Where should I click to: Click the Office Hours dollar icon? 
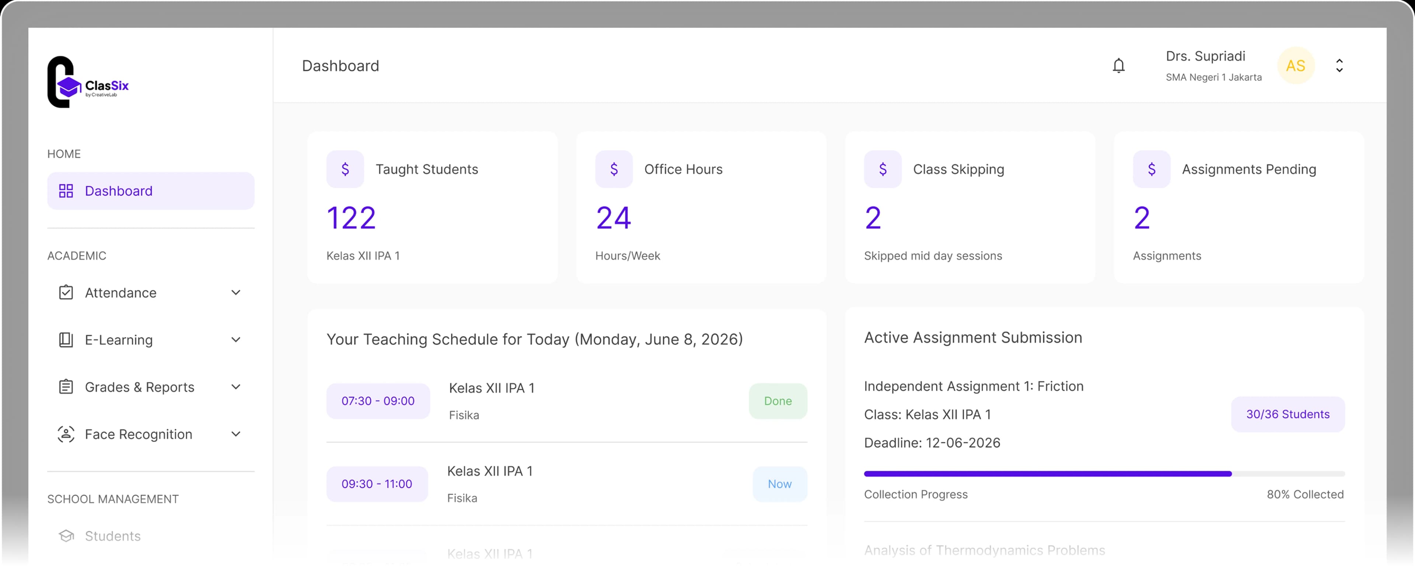(x=614, y=169)
